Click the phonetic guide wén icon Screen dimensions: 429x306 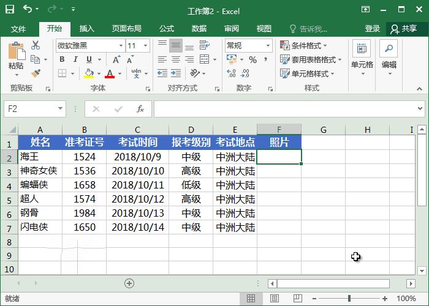tap(136, 73)
